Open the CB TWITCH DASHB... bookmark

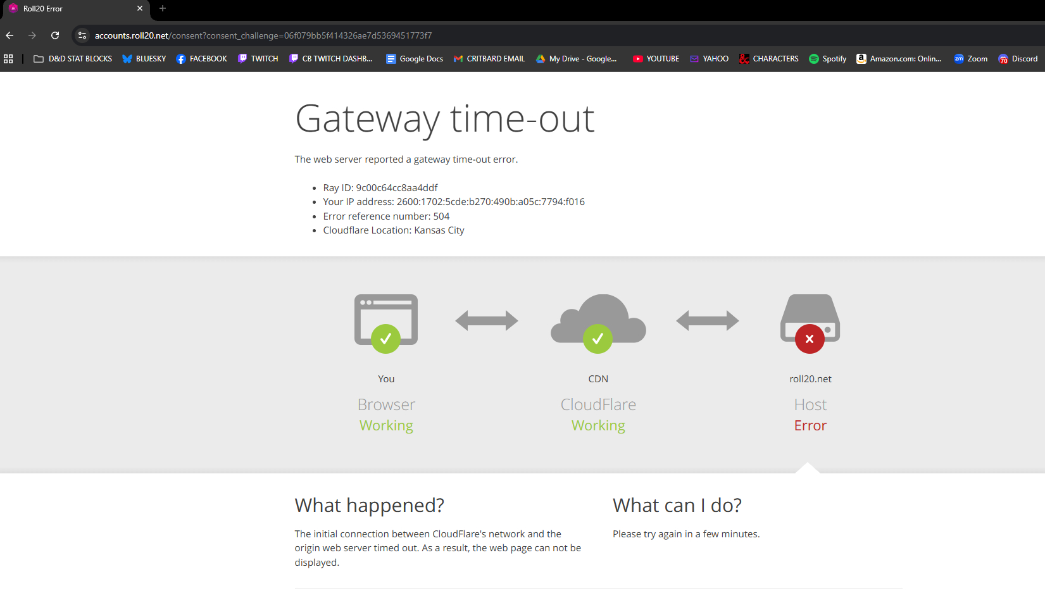330,59
